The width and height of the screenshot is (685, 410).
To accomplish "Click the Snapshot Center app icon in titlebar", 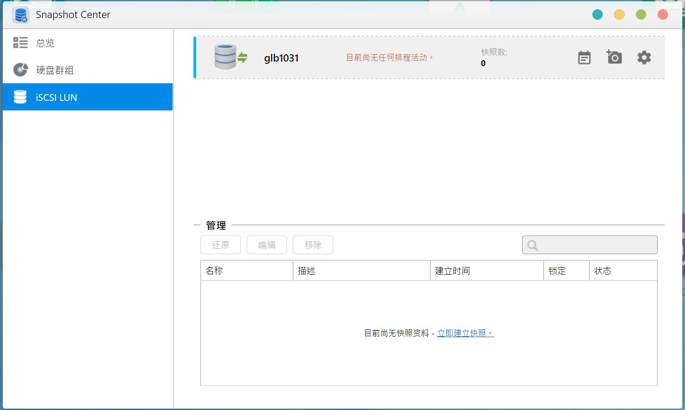I will point(20,14).
